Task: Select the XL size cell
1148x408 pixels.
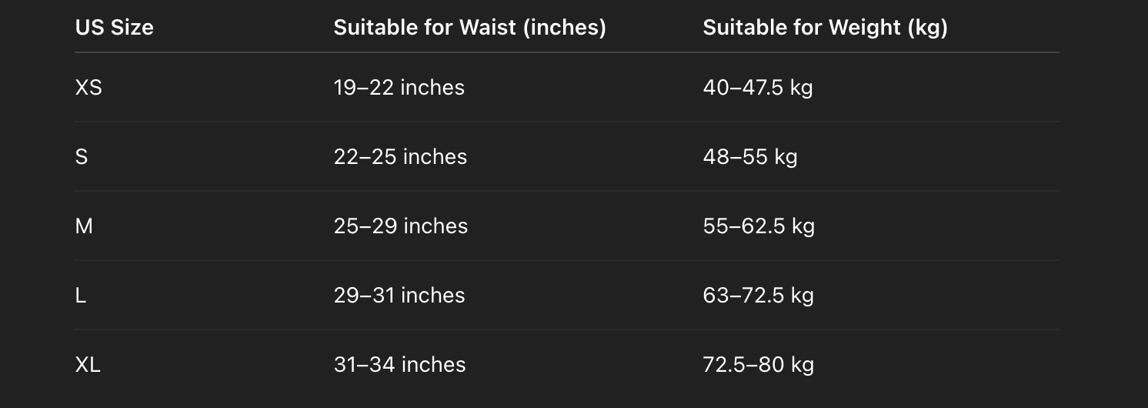Action: click(x=88, y=365)
